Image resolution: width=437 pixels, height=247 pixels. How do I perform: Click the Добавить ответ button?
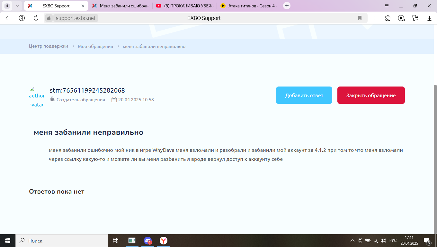[x=304, y=95]
